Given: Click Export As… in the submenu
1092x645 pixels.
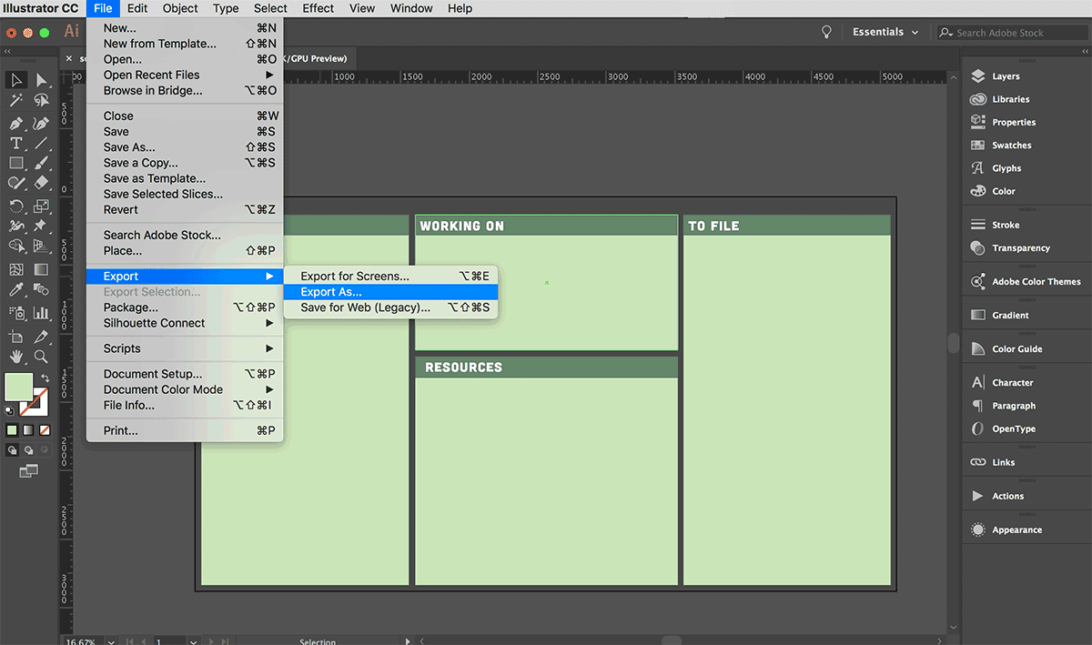Looking at the screenshot, I should pyautogui.click(x=331, y=292).
